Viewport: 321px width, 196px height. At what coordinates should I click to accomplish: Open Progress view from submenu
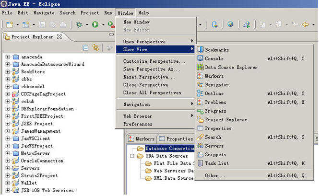pyautogui.click(x=254, y=111)
